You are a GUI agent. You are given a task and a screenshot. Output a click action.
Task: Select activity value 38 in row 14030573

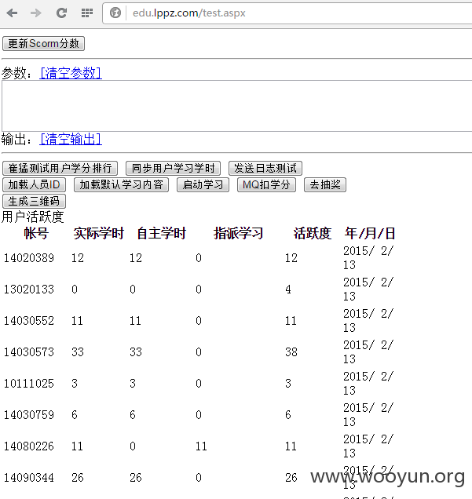click(x=291, y=352)
